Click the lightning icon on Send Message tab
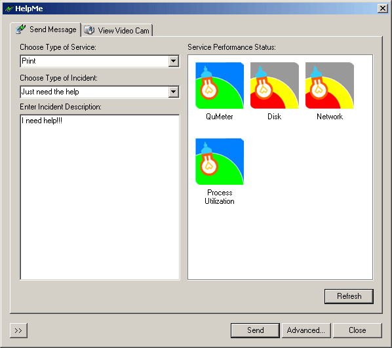Image resolution: width=392 pixels, height=348 pixels. [20, 29]
